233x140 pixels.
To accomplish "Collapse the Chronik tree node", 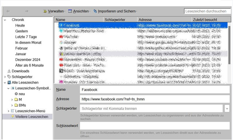I will point(5,20).
